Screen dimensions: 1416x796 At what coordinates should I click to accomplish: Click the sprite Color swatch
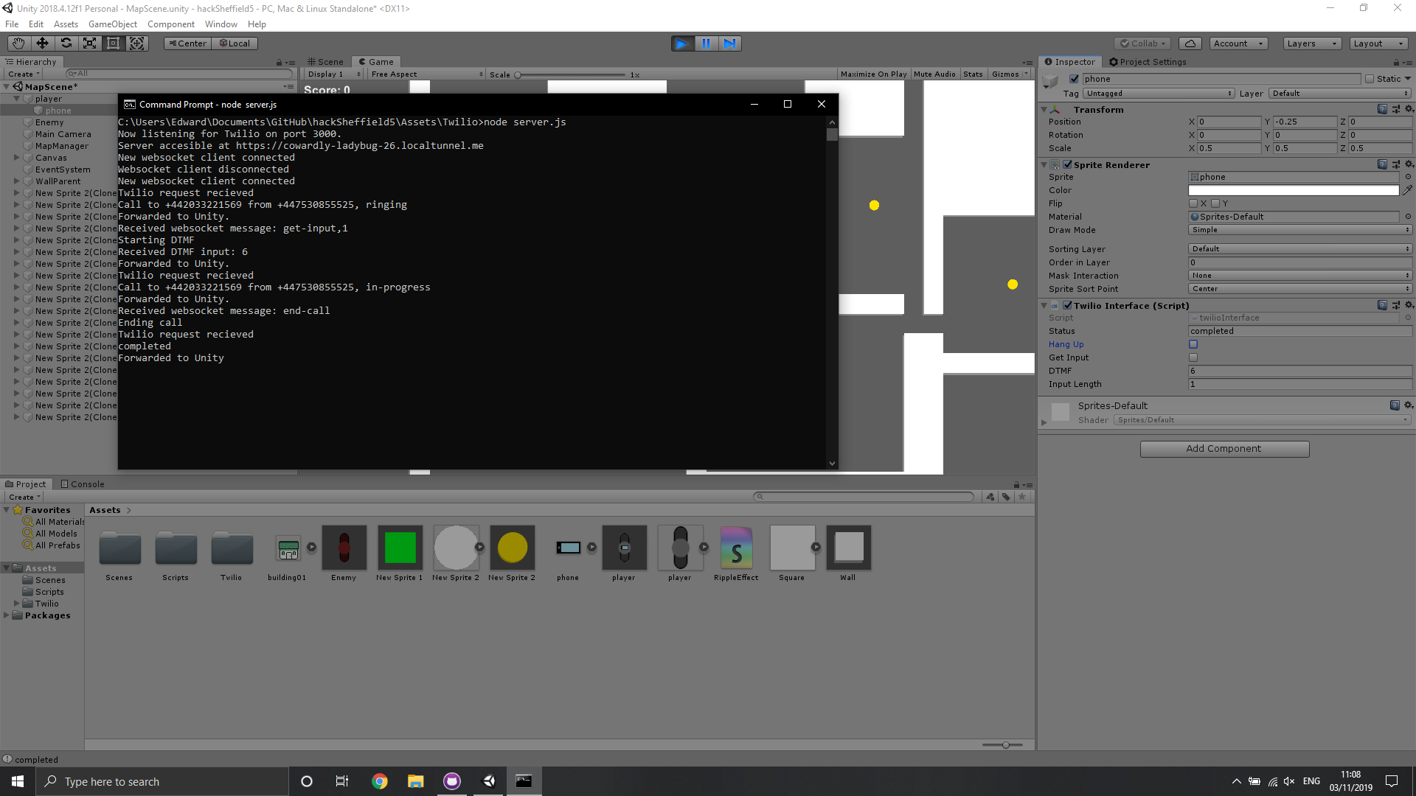tap(1293, 190)
